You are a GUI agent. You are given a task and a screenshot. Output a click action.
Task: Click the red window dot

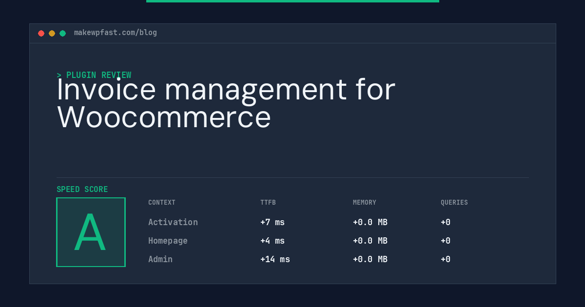click(x=41, y=33)
